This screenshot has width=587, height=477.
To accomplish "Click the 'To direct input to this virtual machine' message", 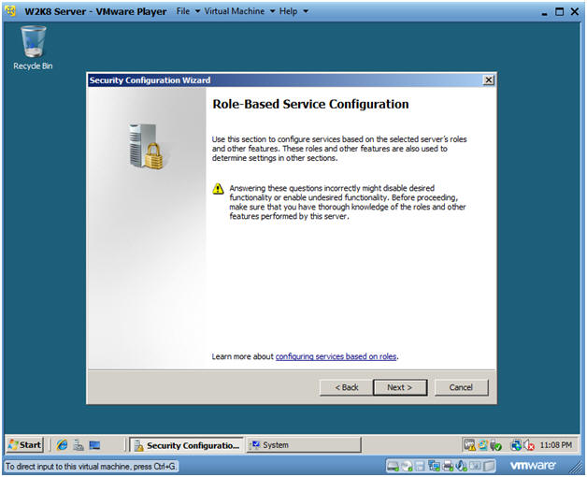I will (x=91, y=467).
